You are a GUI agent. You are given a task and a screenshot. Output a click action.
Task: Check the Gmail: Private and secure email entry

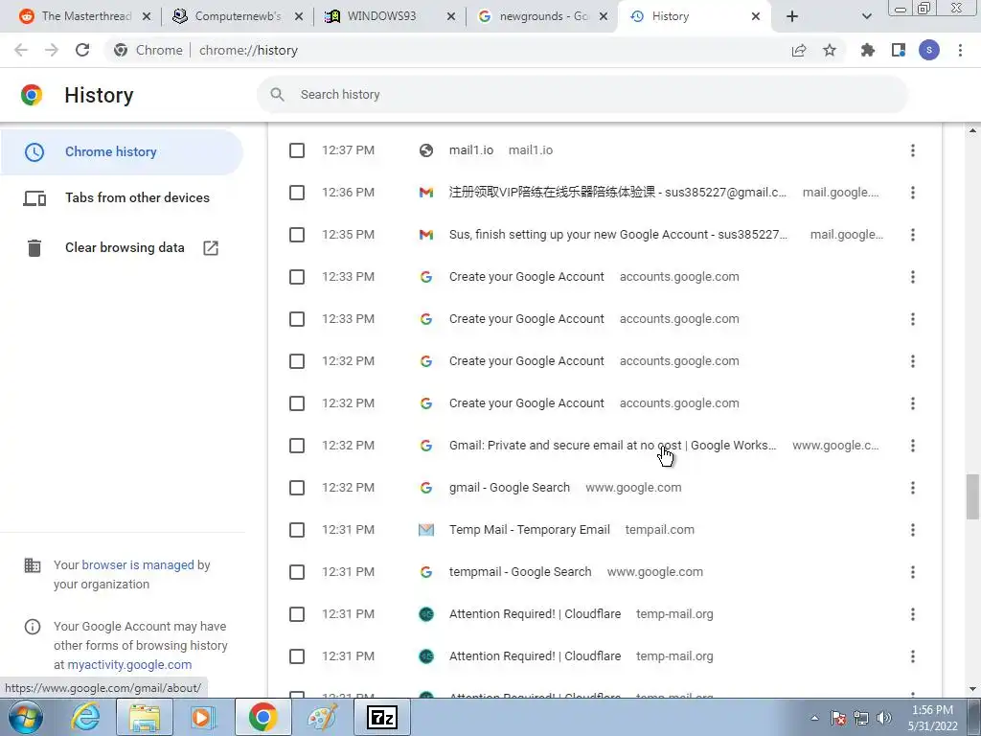(x=297, y=446)
